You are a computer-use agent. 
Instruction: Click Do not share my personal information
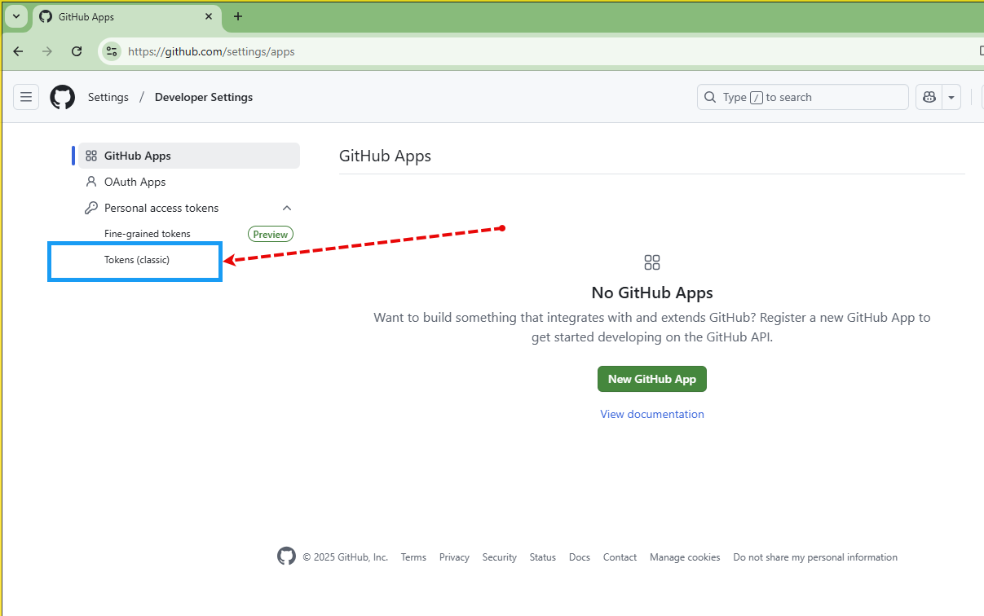pos(815,557)
